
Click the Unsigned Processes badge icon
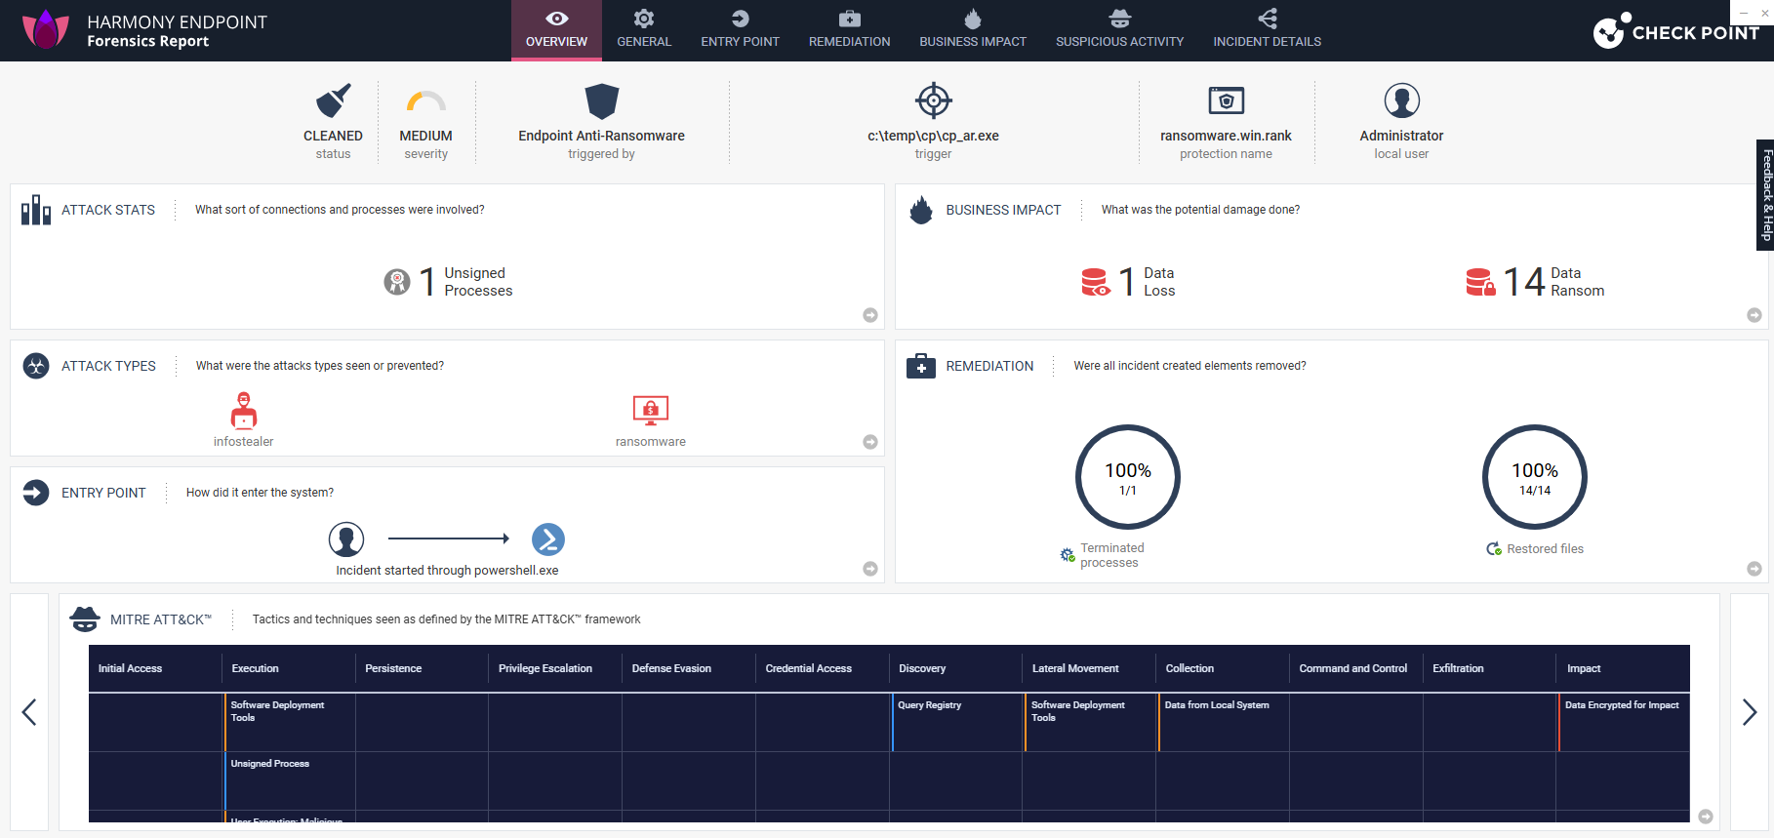[397, 282]
